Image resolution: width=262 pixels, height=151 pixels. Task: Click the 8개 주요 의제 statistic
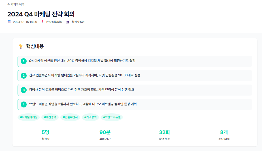coord(224,135)
